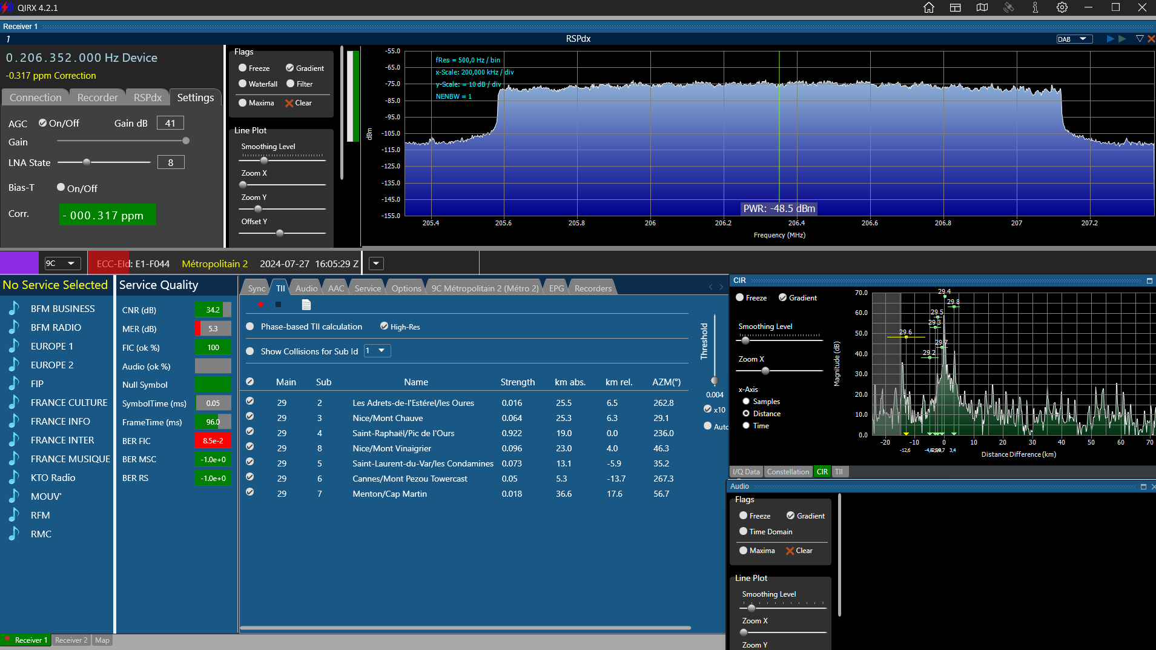This screenshot has height=650, width=1156.
Task: Click the music note icon for KTO Radio
Action: click(x=14, y=477)
